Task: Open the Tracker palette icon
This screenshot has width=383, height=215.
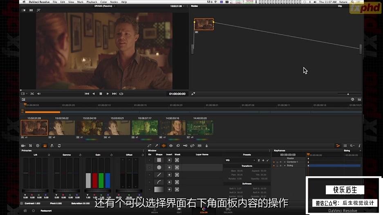Action: pyautogui.click(x=171, y=146)
